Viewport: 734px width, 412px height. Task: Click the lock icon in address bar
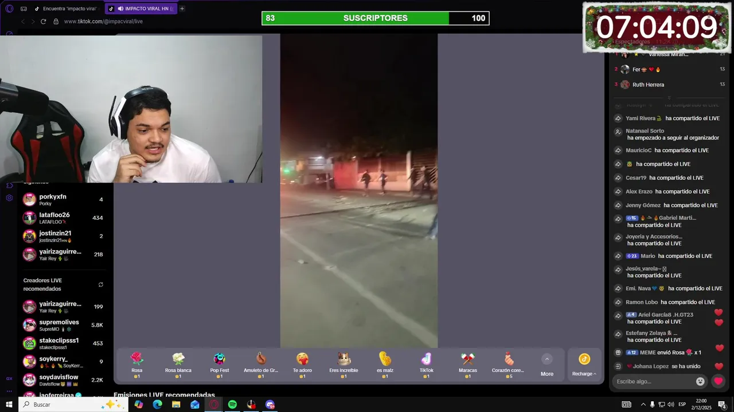pyautogui.click(x=56, y=21)
